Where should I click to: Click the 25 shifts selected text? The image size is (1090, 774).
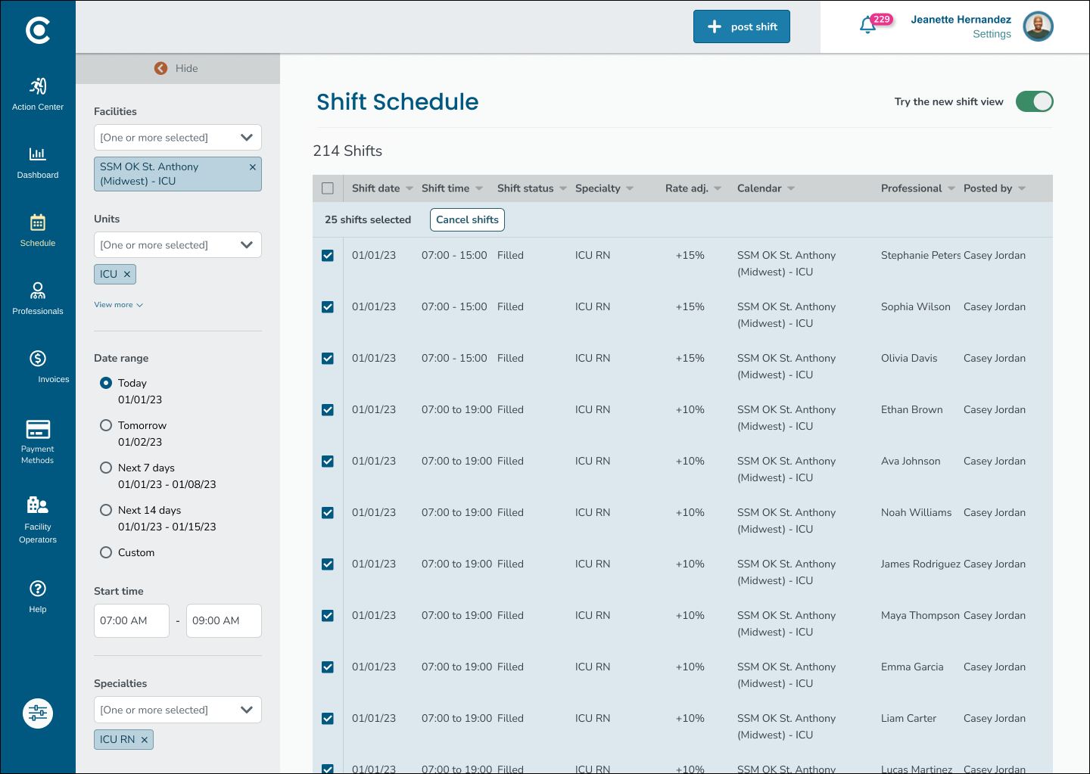pos(368,219)
